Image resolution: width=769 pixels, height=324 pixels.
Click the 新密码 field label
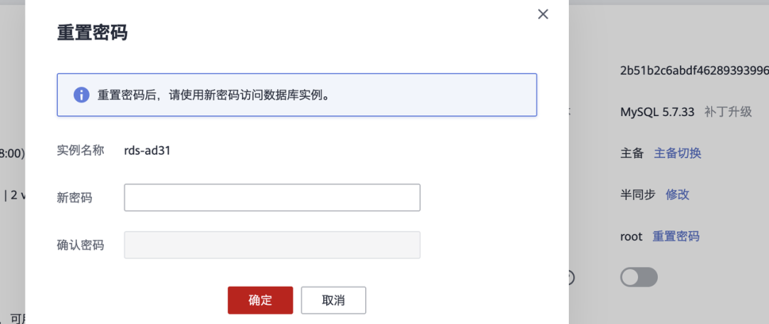[x=75, y=198]
